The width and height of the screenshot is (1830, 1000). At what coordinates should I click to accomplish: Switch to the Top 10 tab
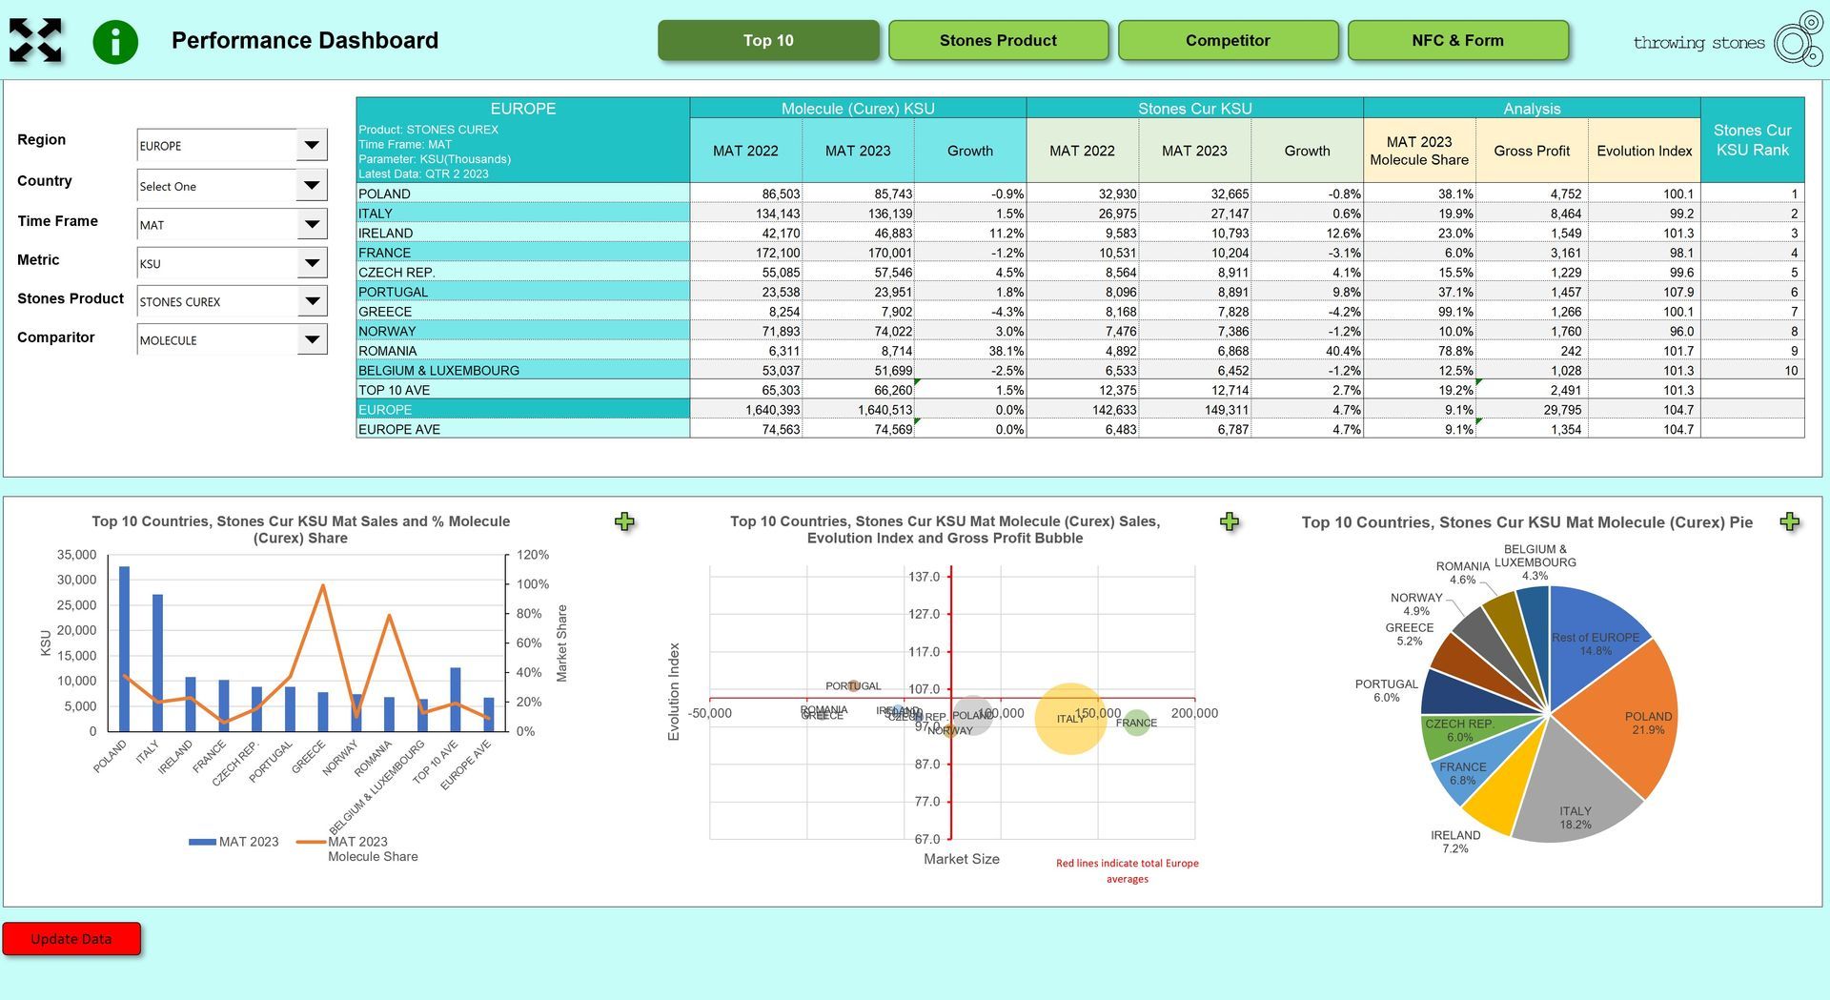pyautogui.click(x=768, y=40)
